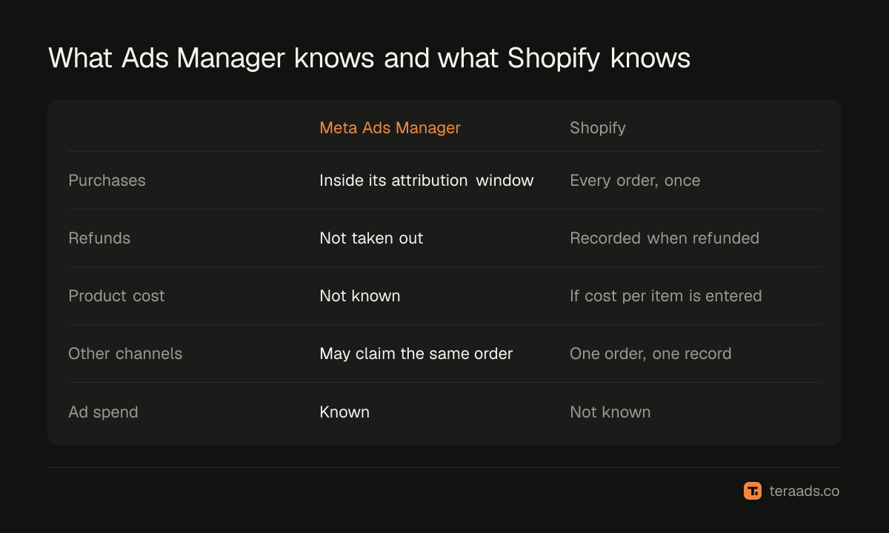Screen dimensions: 889x533
Task: Select the 'Refunds' row label
Action: [99, 238]
